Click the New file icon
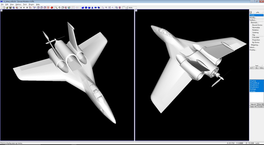Image resolution: width=264 pixels, height=145 pixels. pyautogui.click(x=4, y=8)
